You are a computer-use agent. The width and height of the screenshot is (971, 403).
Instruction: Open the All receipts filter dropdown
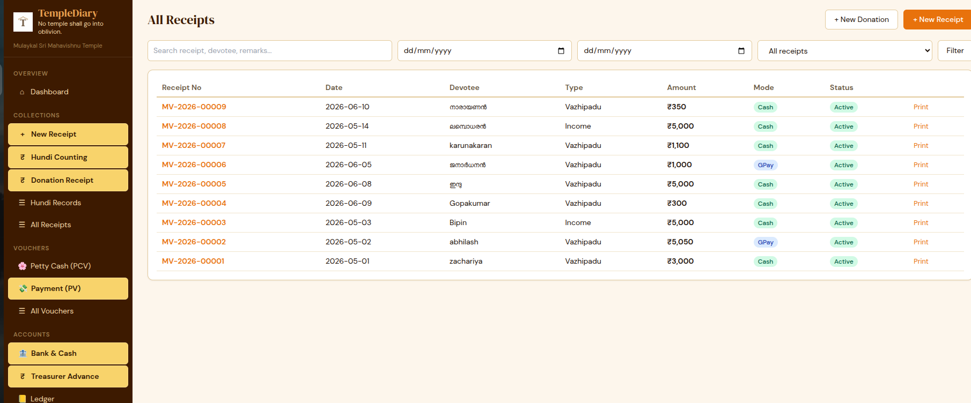(x=845, y=51)
